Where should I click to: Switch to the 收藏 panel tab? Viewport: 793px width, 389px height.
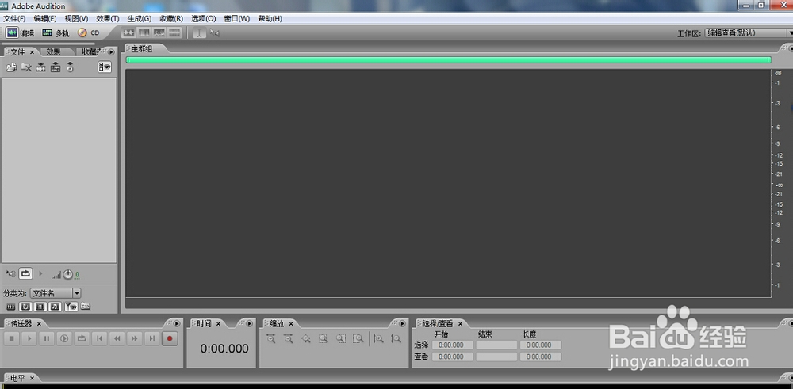pos(91,51)
